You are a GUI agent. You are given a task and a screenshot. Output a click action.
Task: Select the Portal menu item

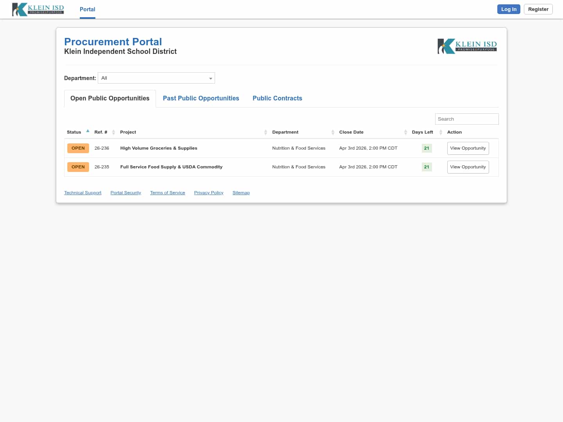[87, 9]
